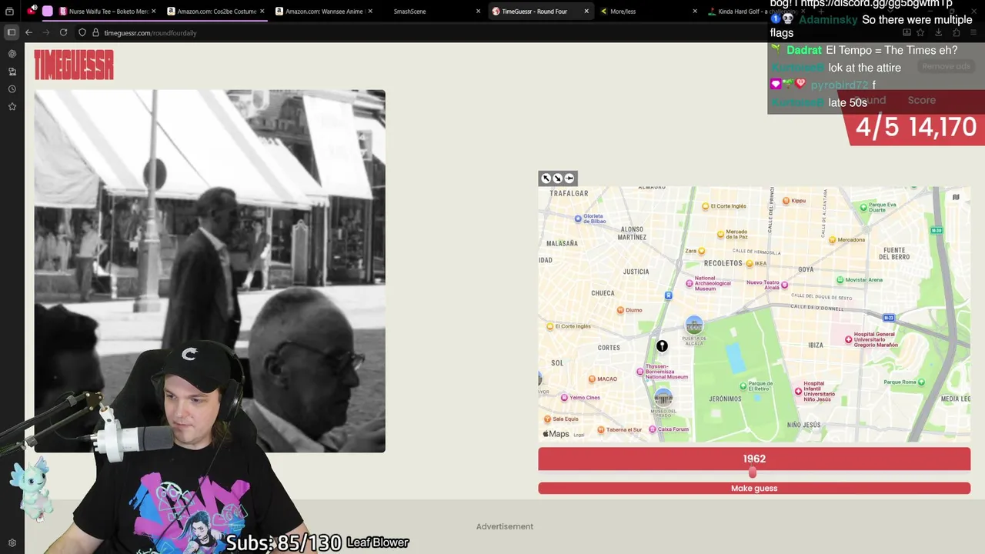
Task: Click the Hospital Infantil Niño Jesús marker
Action: (x=798, y=391)
